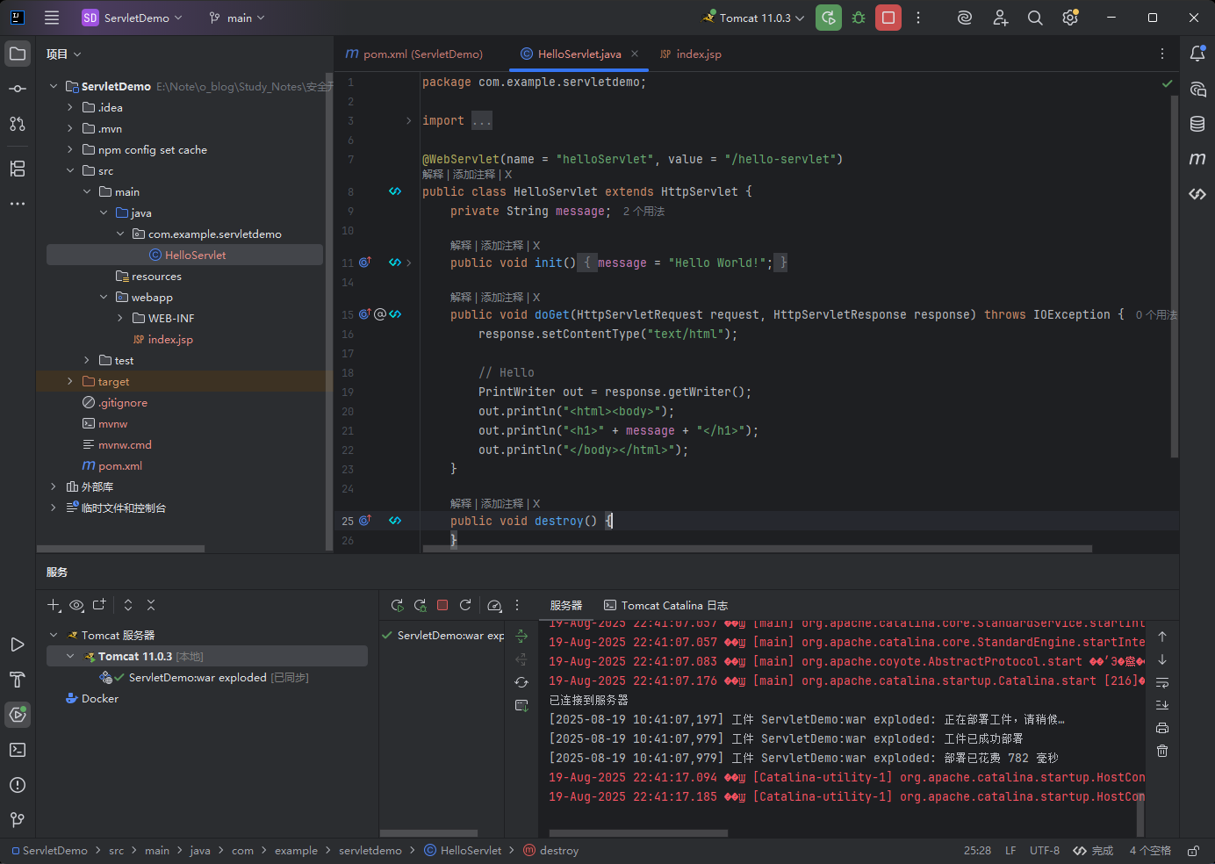The image size is (1215, 864).
Task: Open the Build hammer tool window
Action: 18,680
